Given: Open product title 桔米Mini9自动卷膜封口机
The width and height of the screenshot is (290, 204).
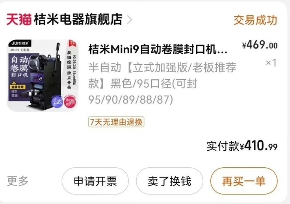Looking at the screenshot, I should coord(158,49).
